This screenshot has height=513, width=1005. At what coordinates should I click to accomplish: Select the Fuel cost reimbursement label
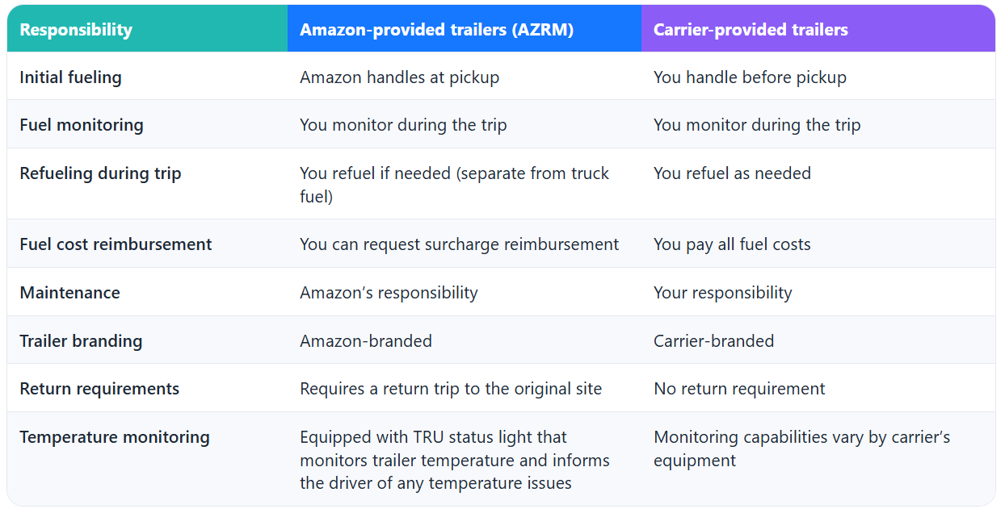[116, 244]
